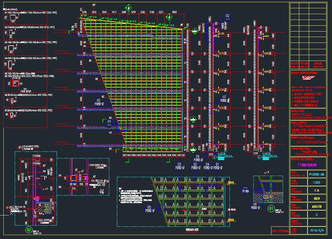Click the 06 P1DY02-07 callout below Section 4-4
Viewport: 332px width, 239px height.
(x=198, y=158)
